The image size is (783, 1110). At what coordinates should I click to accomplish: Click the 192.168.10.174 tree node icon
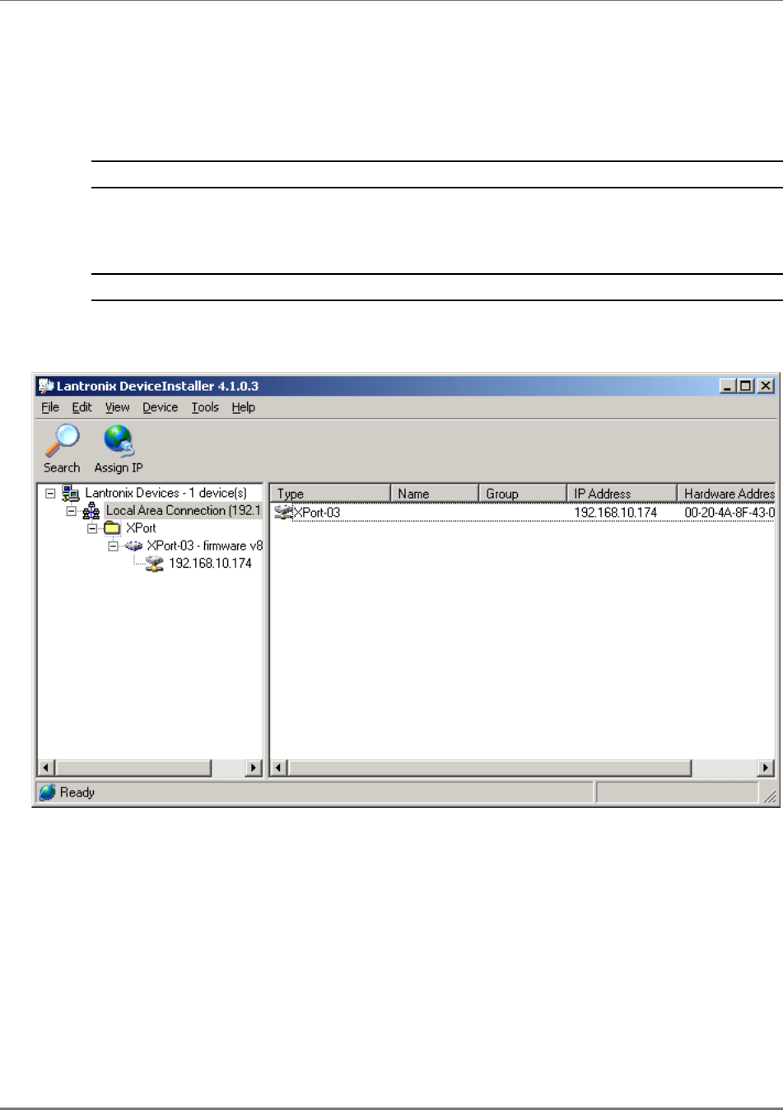point(154,564)
